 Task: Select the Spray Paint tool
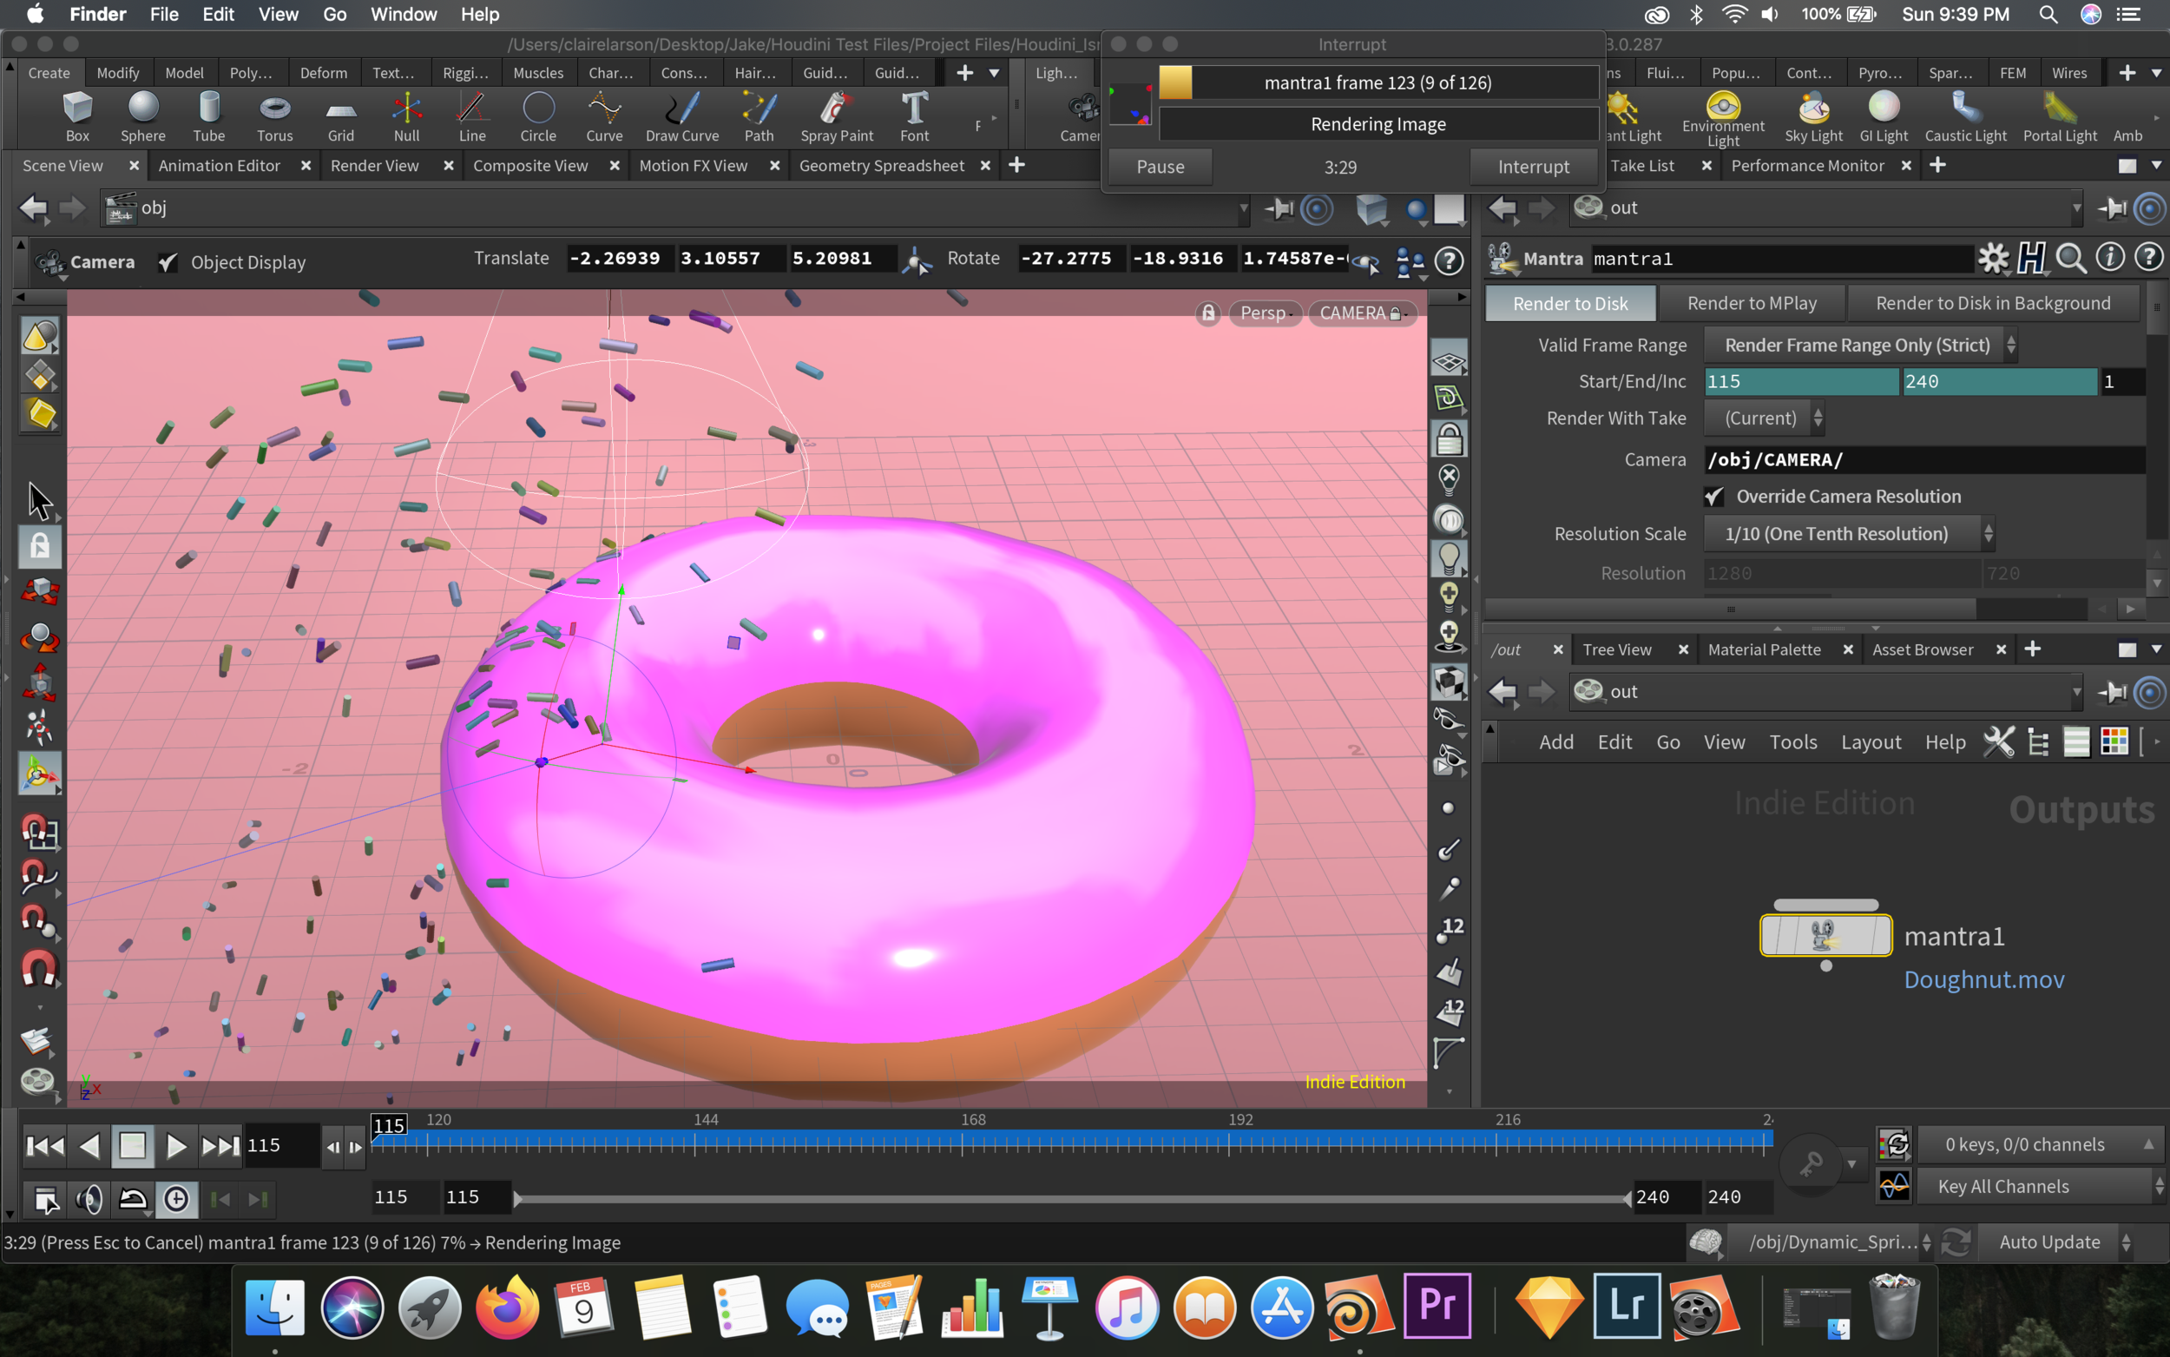(x=836, y=116)
